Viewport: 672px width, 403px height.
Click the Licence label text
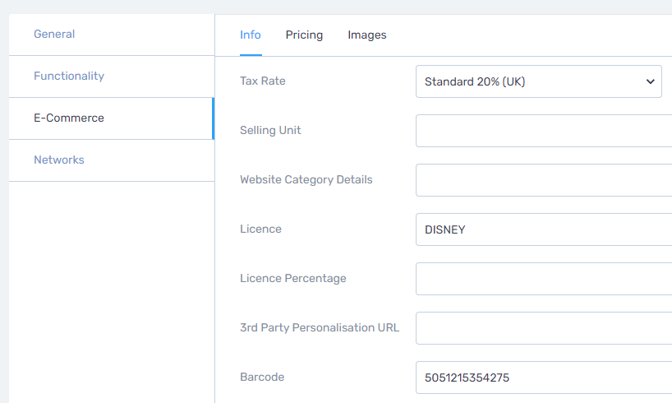pyautogui.click(x=260, y=229)
